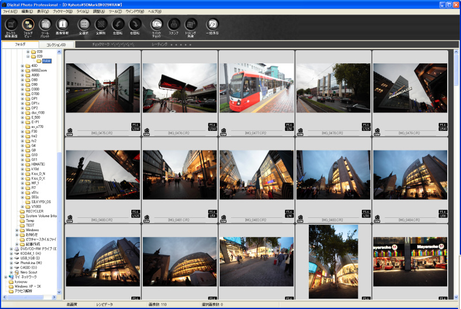The width and height of the screenshot is (461, 309).
Task: Open the Trimming angle (トリミング角度) tool
Action: point(191,25)
